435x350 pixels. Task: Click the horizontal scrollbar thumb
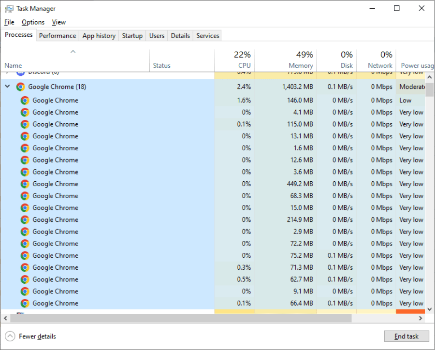click(181, 319)
